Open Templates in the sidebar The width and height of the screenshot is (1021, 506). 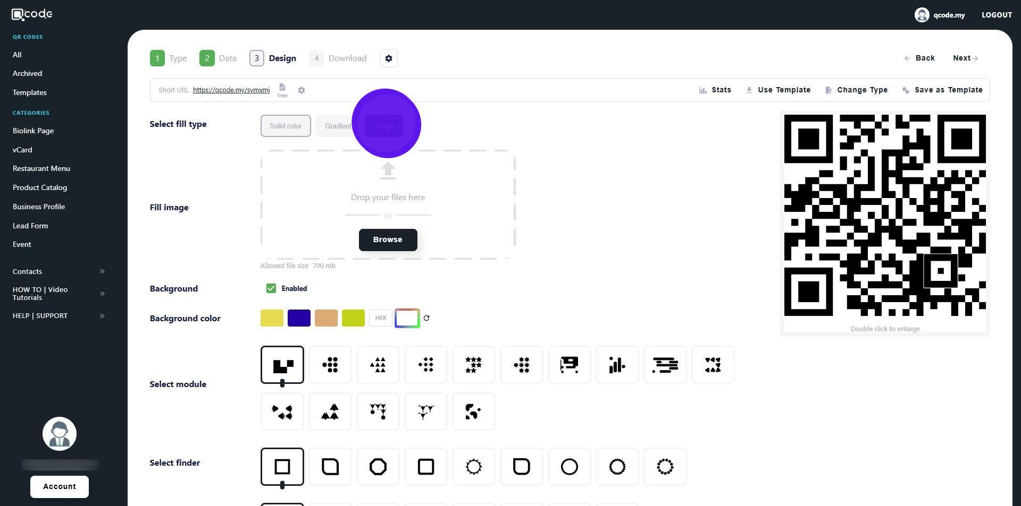(x=30, y=92)
